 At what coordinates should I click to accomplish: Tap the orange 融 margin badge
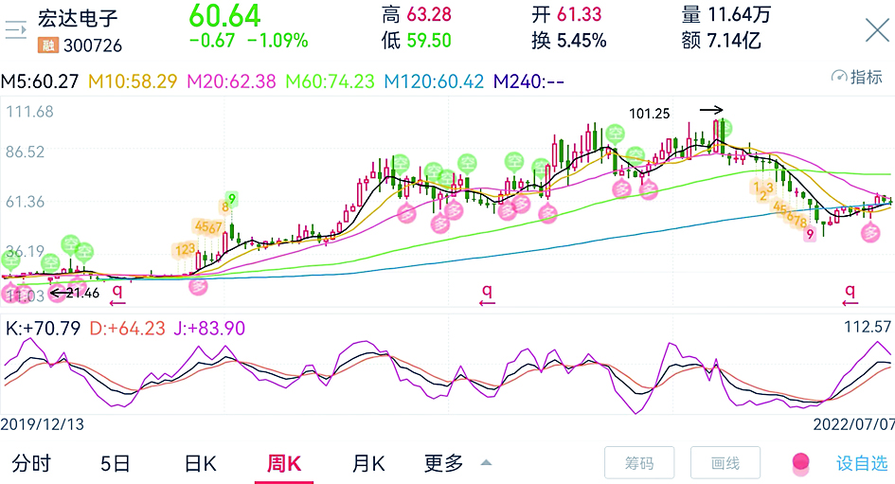tap(46, 45)
